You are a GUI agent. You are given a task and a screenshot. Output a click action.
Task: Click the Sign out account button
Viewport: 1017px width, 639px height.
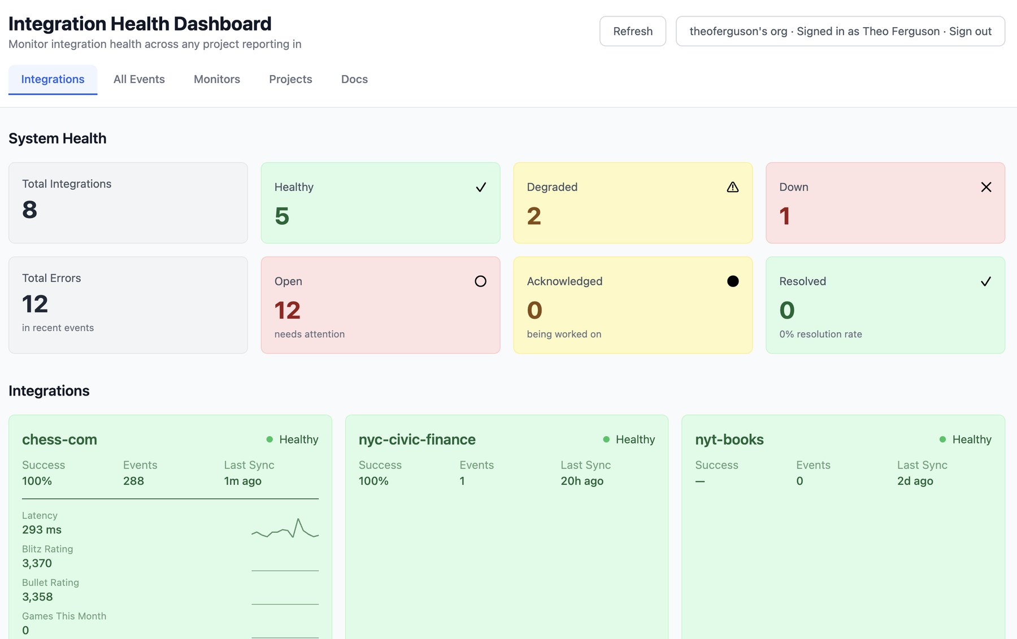840,31
